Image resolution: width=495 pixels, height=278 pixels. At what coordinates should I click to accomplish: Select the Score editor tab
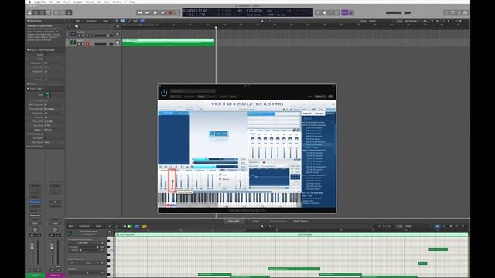(x=256, y=222)
